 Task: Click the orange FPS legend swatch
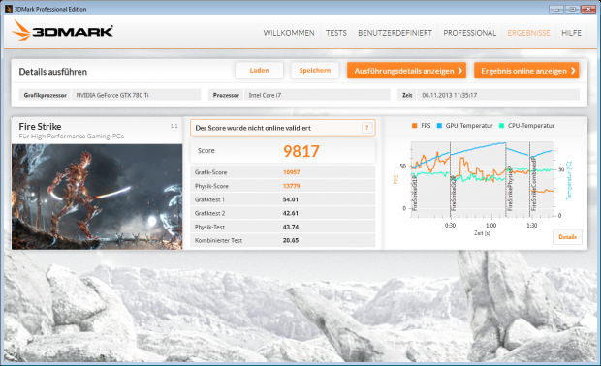(414, 126)
